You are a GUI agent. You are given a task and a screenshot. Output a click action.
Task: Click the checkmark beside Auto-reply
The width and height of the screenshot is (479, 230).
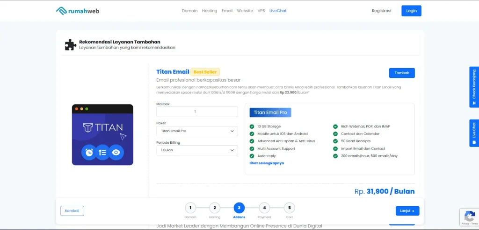coord(252,156)
